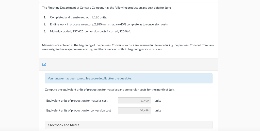
Task: Click list number '1.' in the data list
Action: click(45, 17)
